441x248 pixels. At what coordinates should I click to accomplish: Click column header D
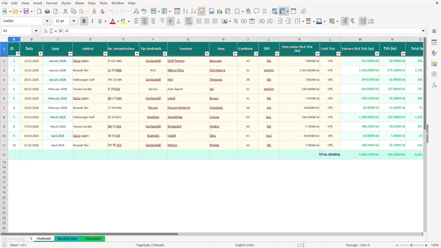click(90, 39)
